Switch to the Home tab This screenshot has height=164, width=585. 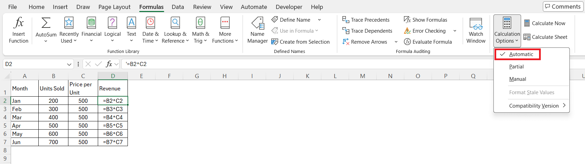37,7
